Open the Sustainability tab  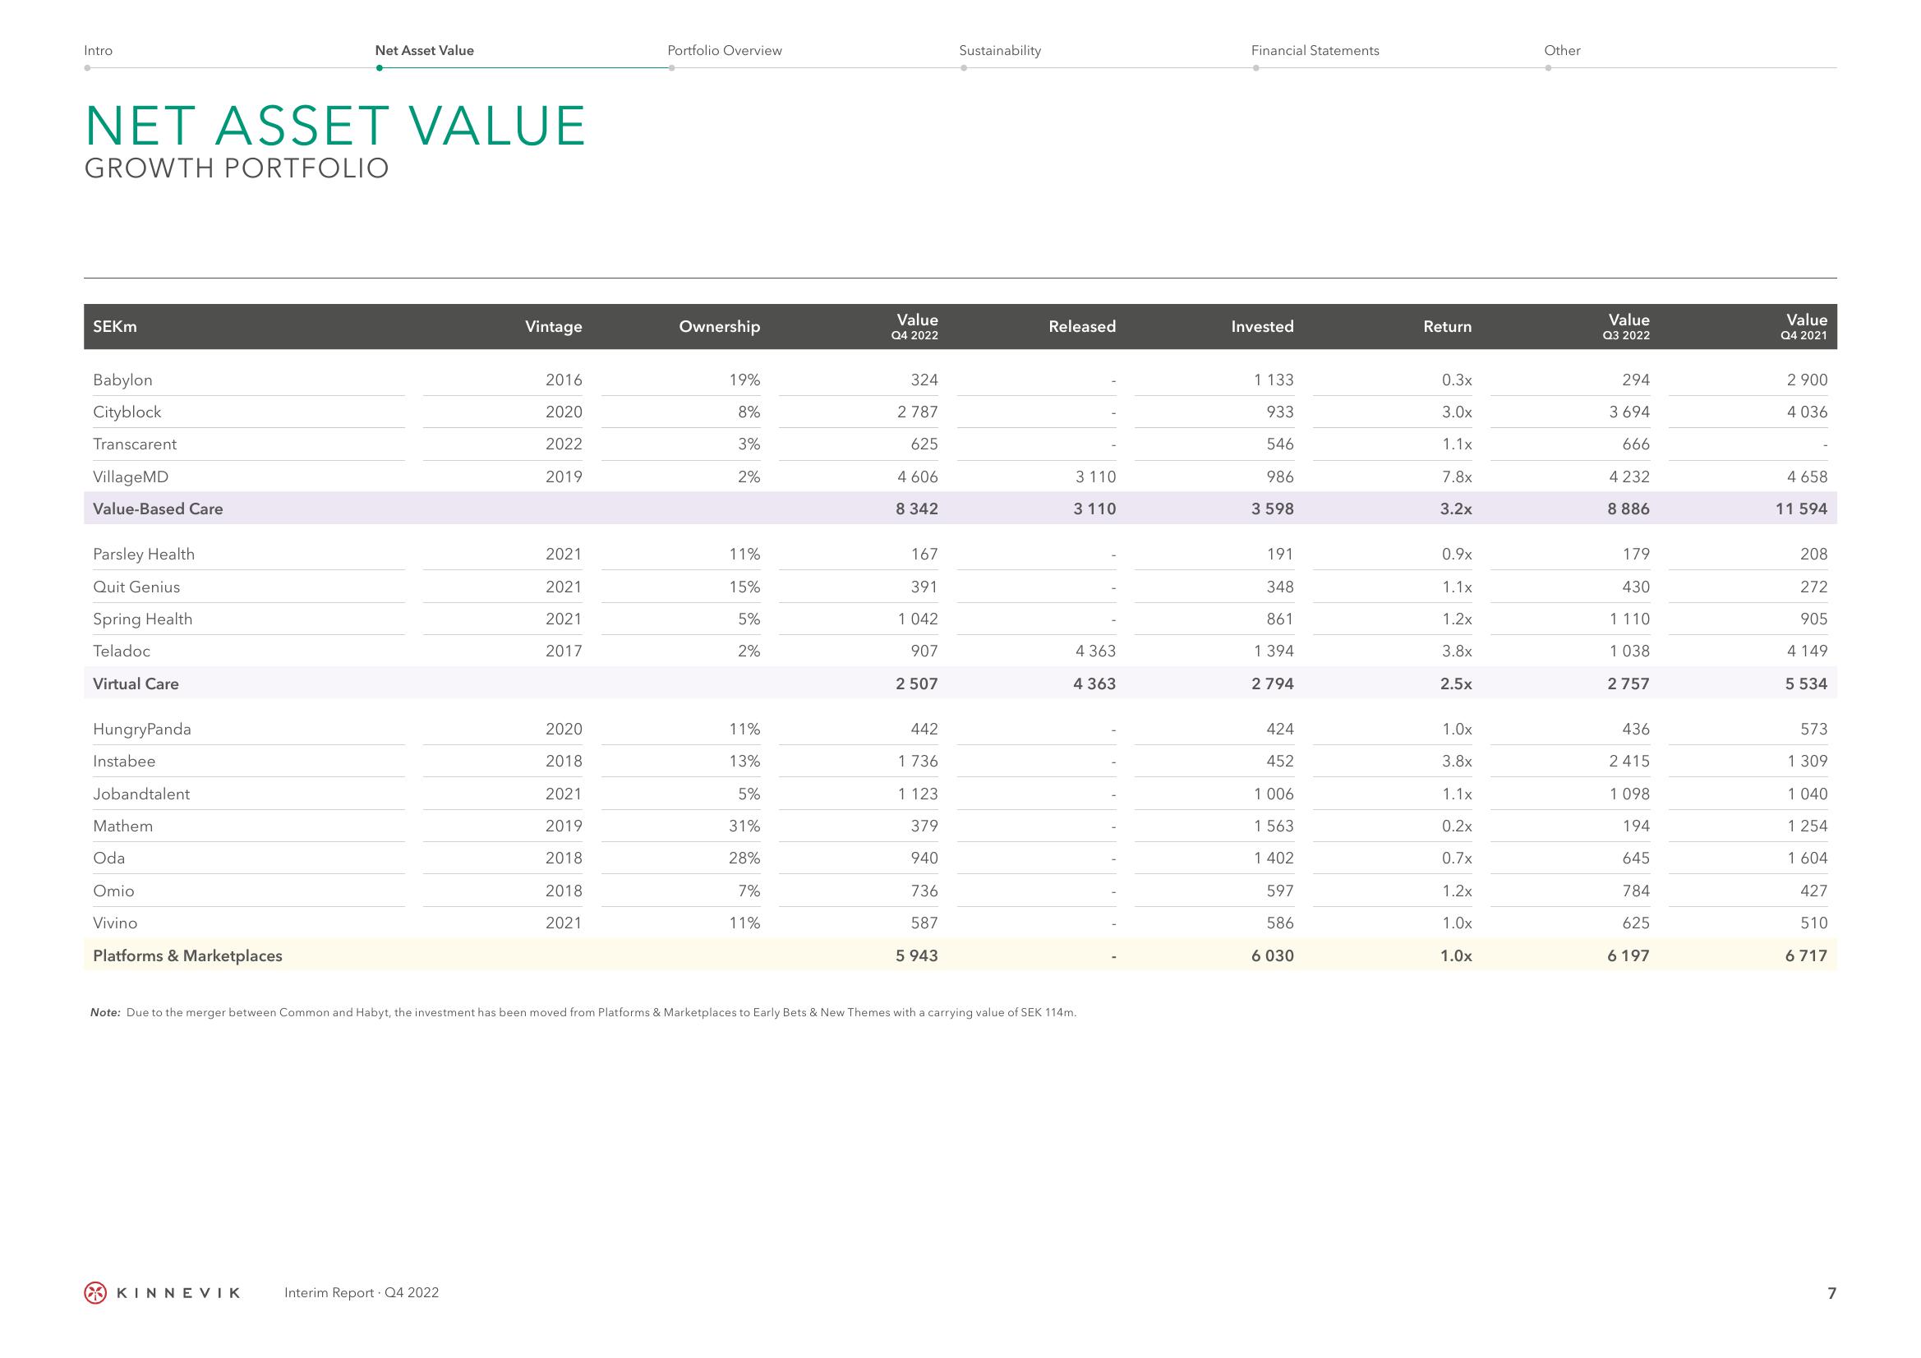pos(1000,50)
